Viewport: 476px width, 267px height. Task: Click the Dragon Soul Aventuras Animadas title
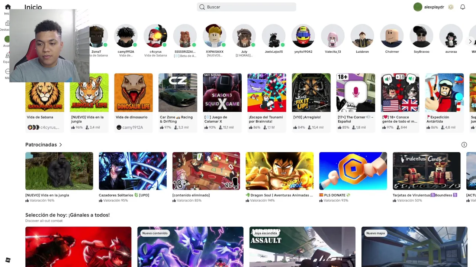(279, 195)
